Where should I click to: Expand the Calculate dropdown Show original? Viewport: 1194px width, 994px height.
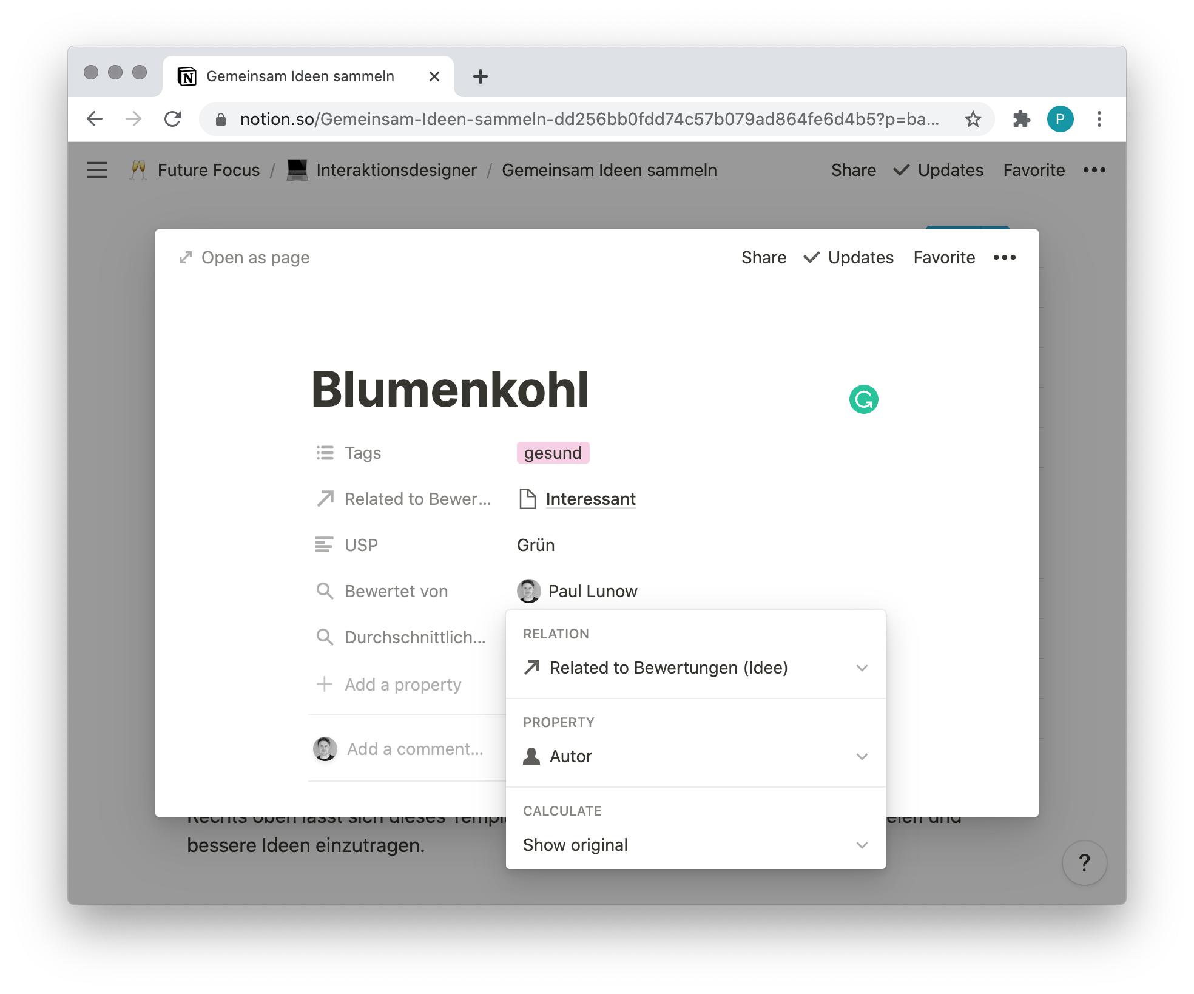[696, 845]
